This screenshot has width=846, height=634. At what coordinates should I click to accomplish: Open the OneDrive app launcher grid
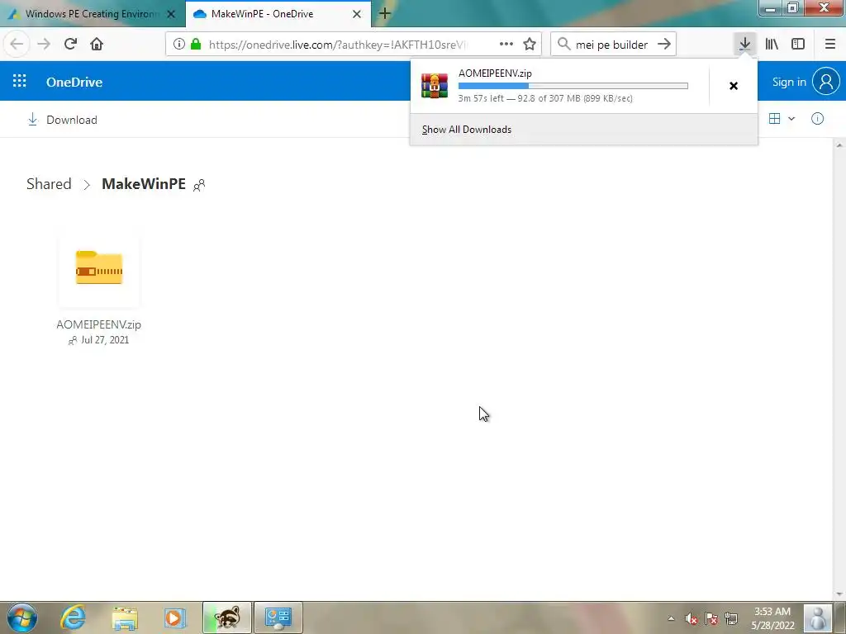coord(20,82)
